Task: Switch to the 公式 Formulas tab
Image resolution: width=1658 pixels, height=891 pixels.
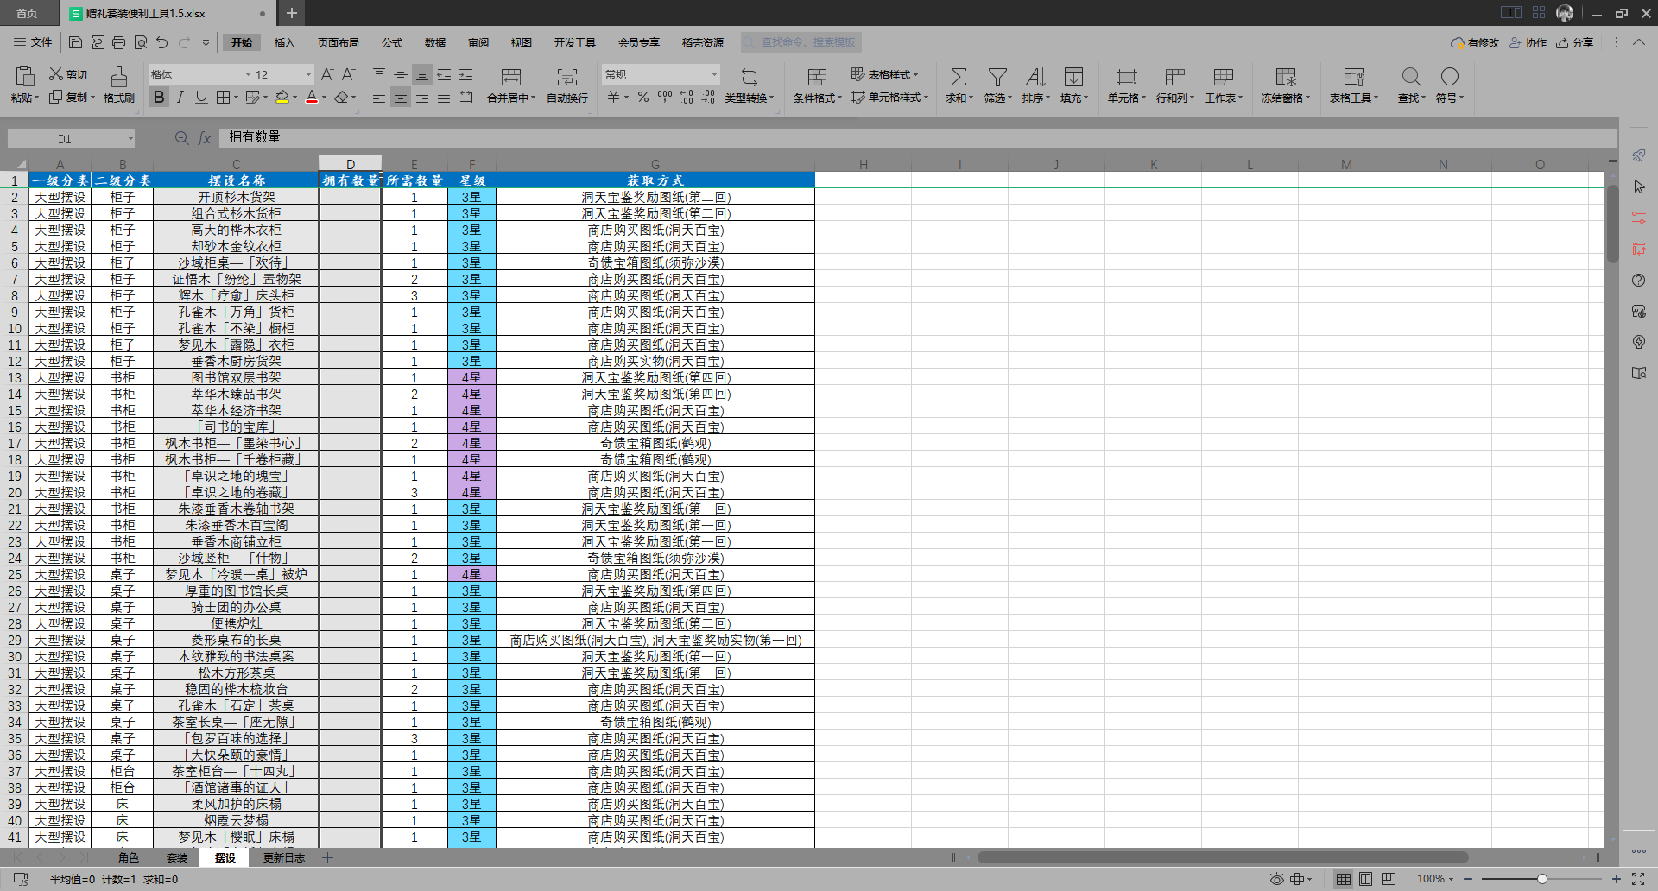Action: click(x=392, y=42)
